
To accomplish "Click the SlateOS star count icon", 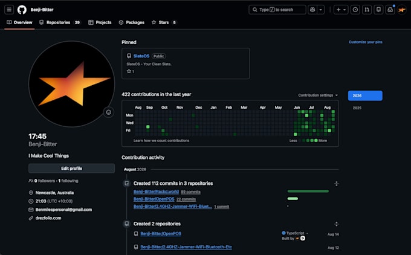I will (129, 71).
